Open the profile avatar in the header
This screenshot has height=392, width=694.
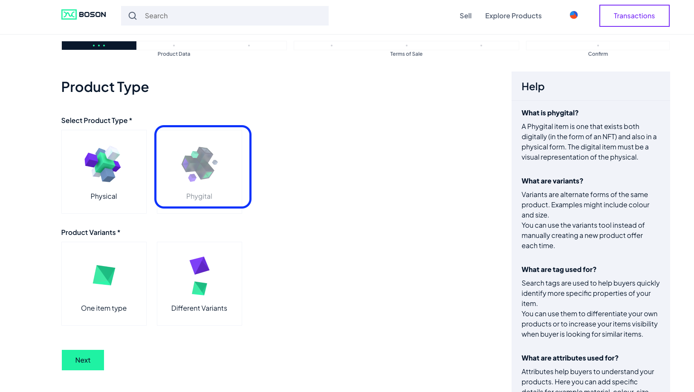pos(573,14)
